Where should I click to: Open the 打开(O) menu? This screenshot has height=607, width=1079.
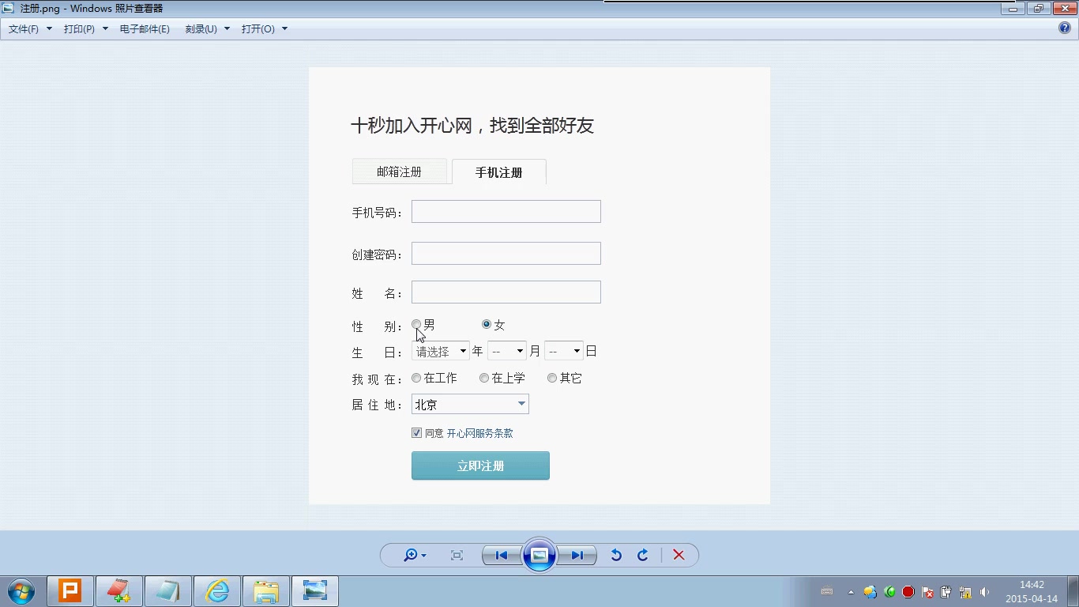pyautogui.click(x=265, y=29)
